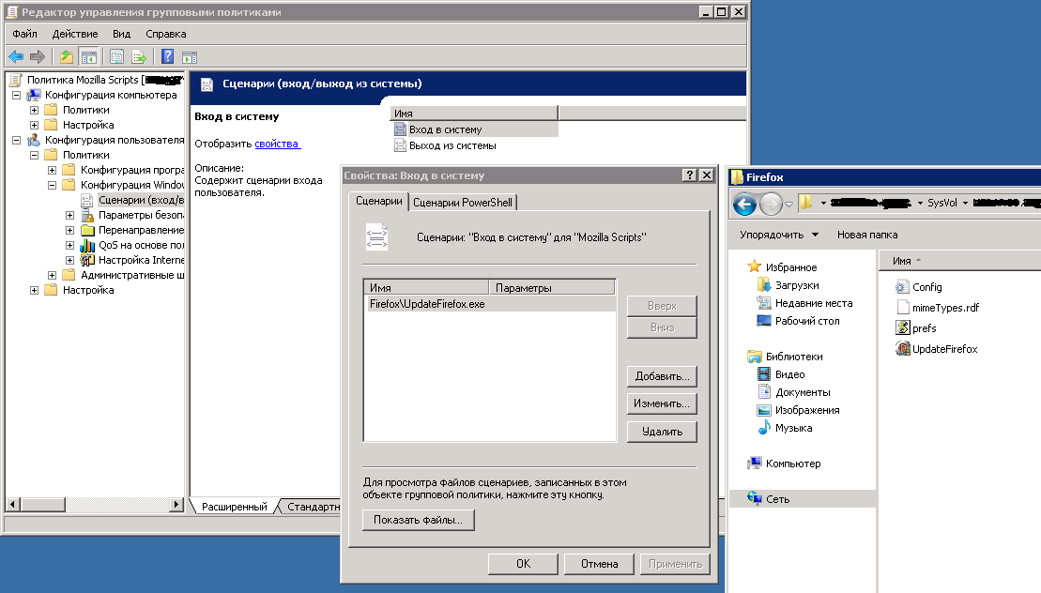Viewport: 1041px width, 593px height.
Task: Click the Документы library icon
Action: tap(763, 392)
